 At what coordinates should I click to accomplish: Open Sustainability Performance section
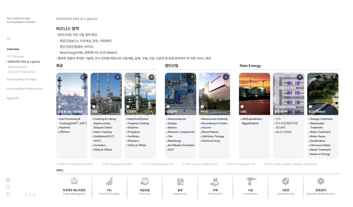pos(25,89)
